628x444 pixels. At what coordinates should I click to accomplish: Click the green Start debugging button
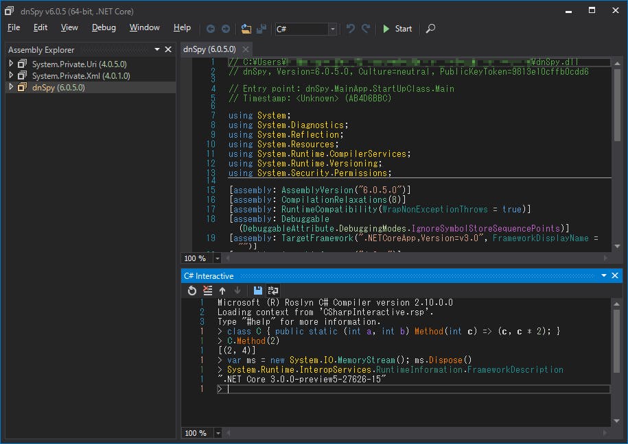(x=397, y=29)
